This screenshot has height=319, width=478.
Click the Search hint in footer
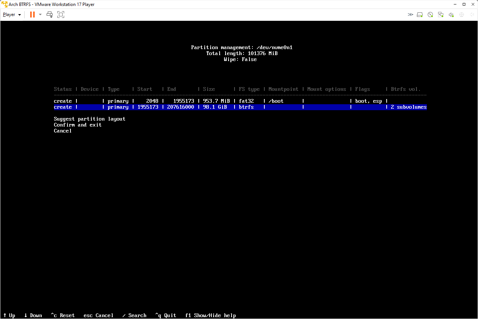click(x=134, y=315)
